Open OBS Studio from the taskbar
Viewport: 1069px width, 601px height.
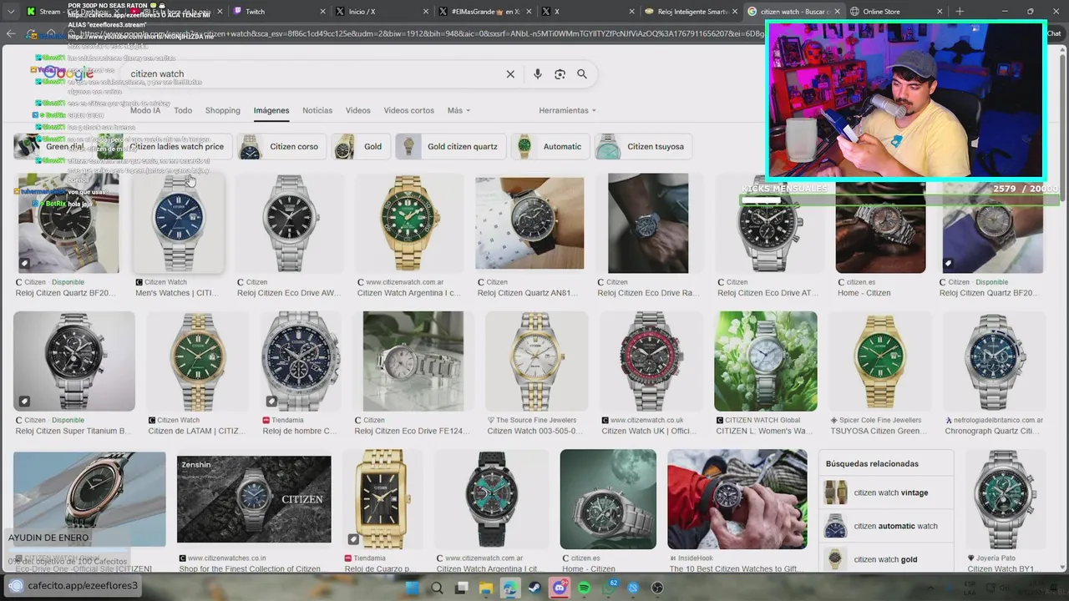coord(657,588)
